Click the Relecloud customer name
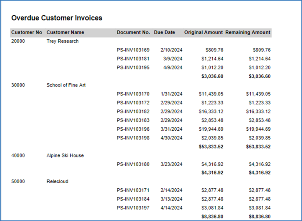The height and width of the screenshot is (221, 302). click(x=57, y=182)
